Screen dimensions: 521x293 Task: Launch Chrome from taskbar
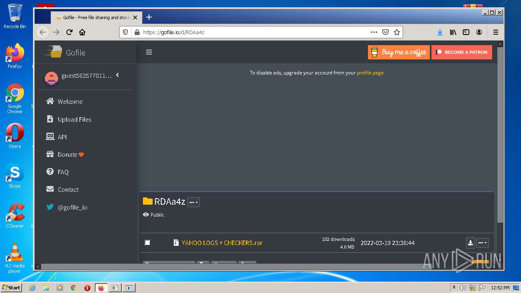(73, 288)
